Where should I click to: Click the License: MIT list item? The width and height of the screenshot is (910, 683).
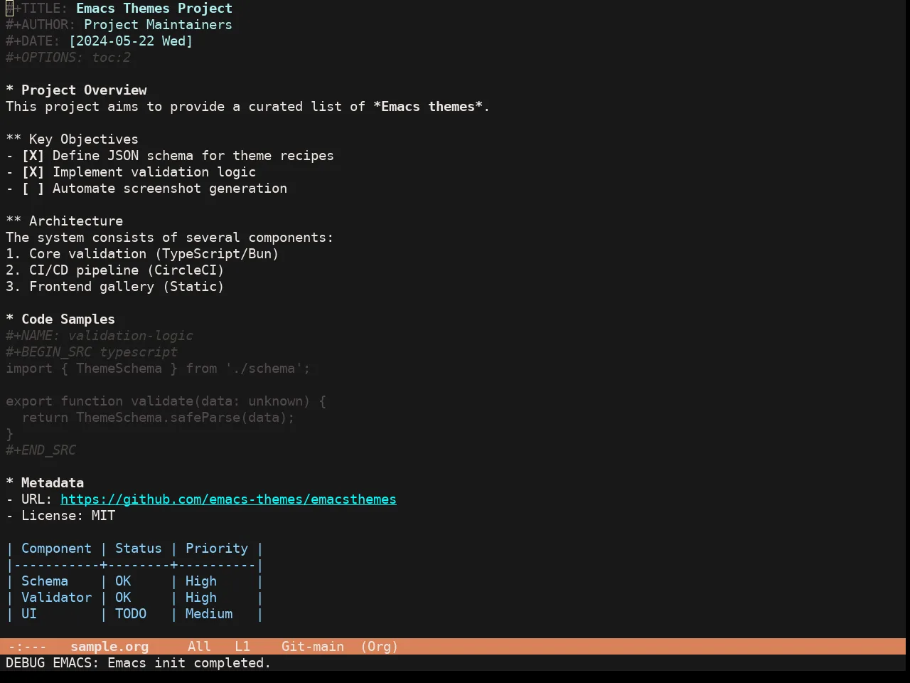pos(60,516)
